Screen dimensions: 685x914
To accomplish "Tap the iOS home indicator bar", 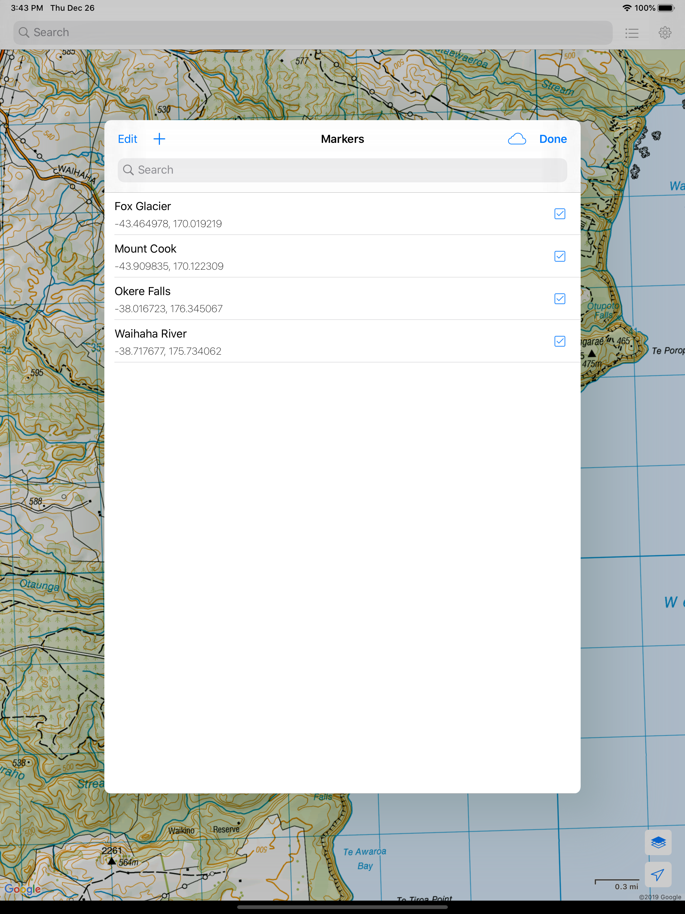I will 342,907.
